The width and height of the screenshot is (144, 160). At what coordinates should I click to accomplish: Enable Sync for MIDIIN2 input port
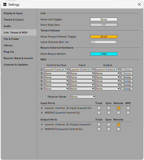[109, 113]
